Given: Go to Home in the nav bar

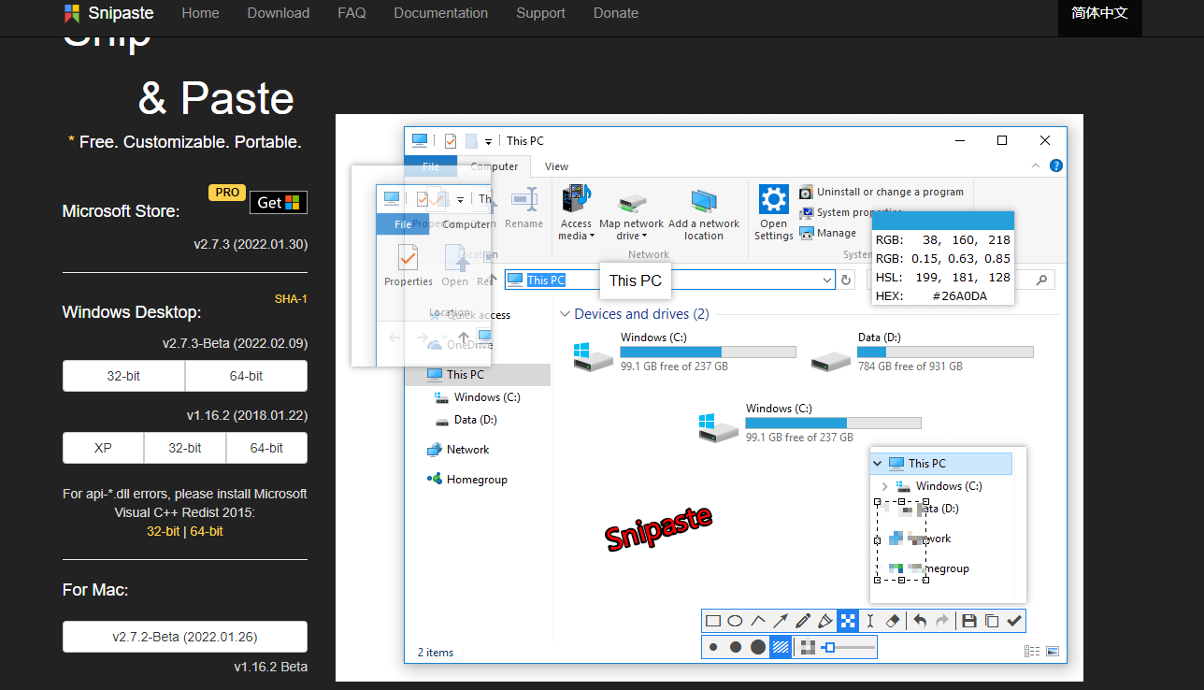Looking at the screenshot, I should (201, 13).
